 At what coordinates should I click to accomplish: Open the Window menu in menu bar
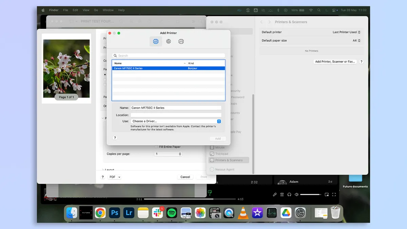click(x=108, y=10)
